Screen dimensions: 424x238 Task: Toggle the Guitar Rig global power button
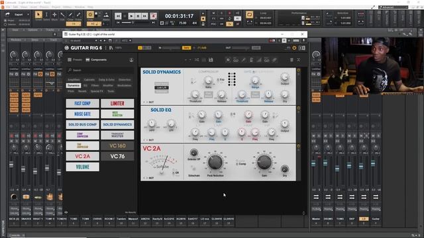[x=294, y=48]
